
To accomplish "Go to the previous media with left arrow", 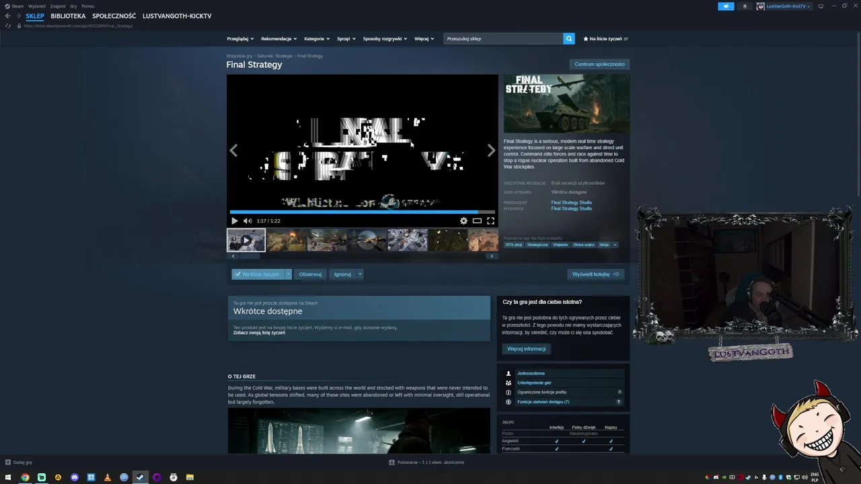I will (233, 151).
